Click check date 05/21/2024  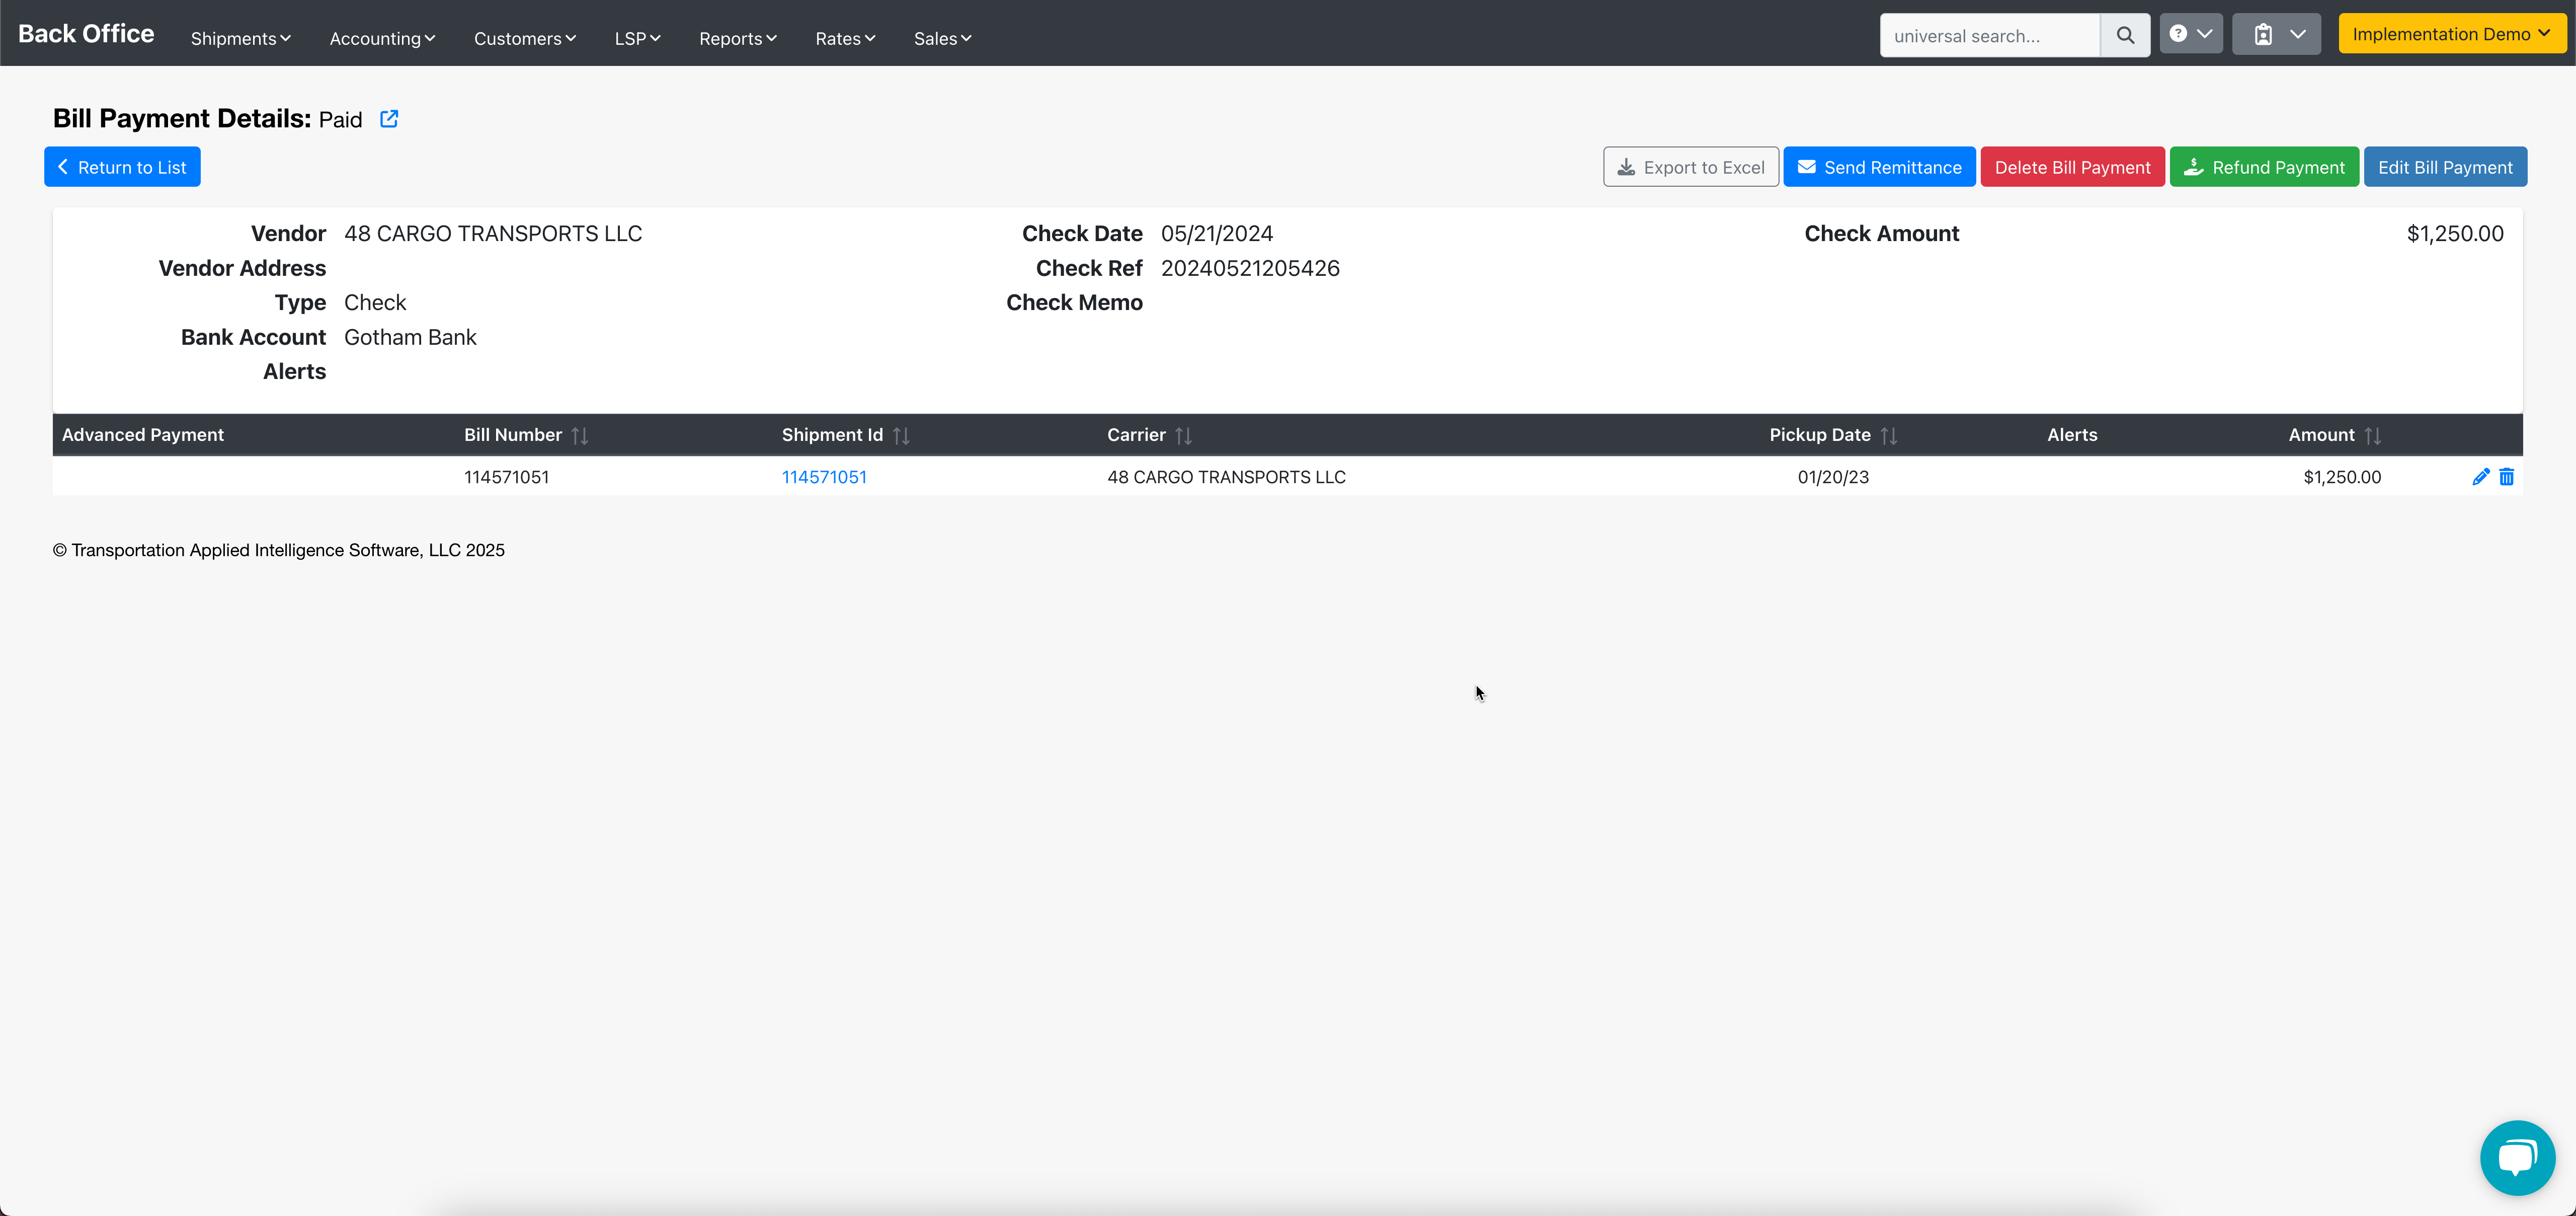pyautogui.click(x=1217, y=234)
